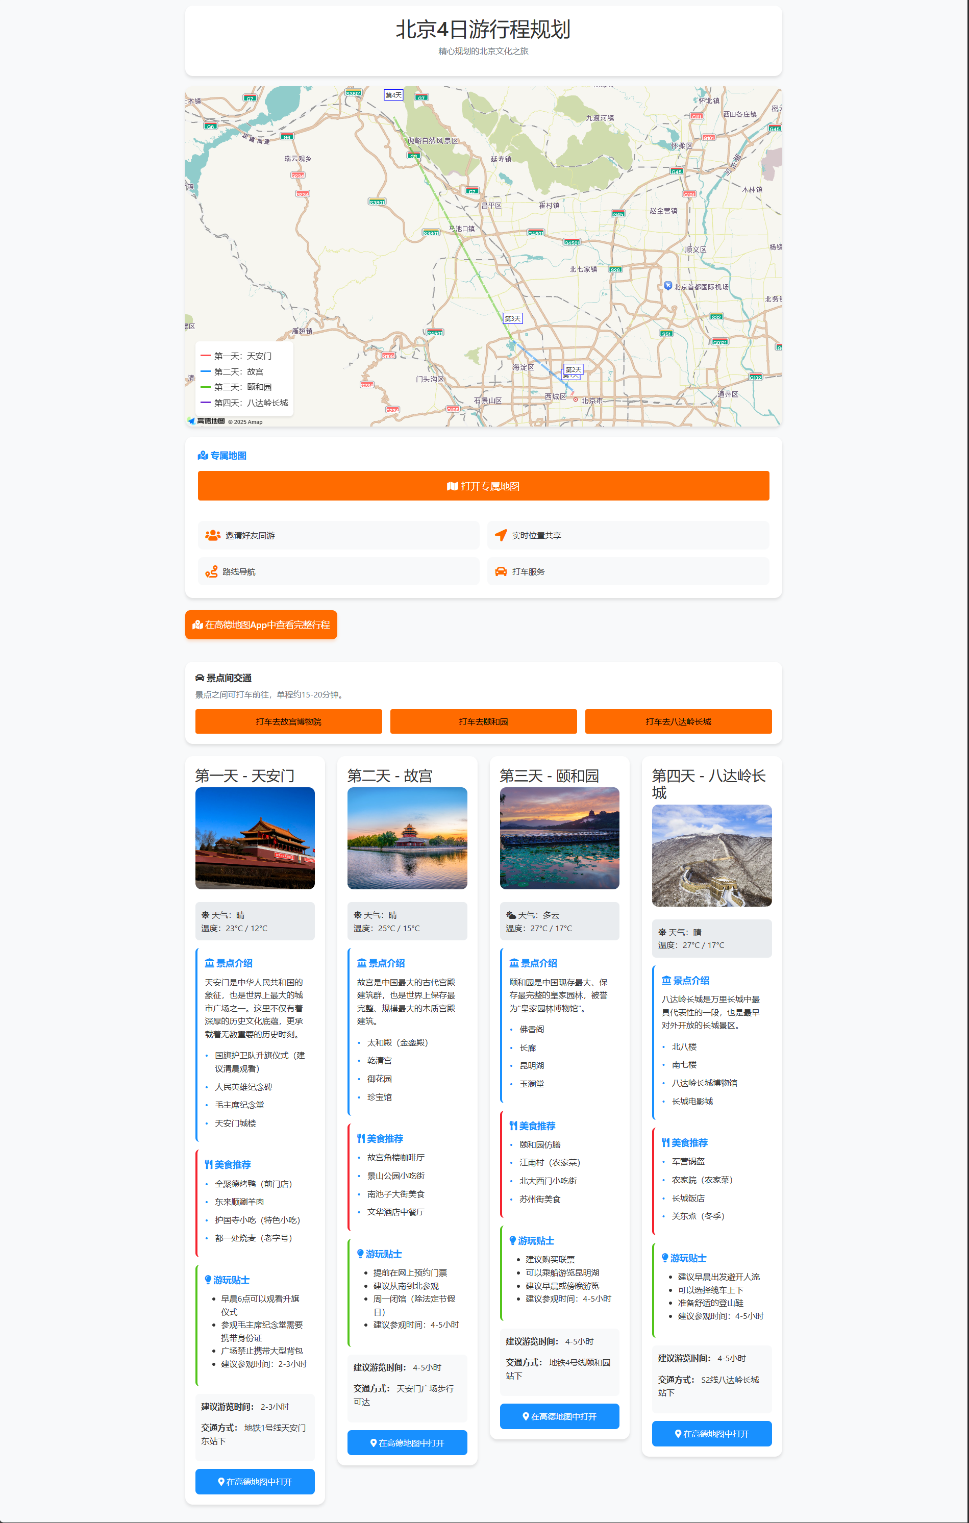The width and height of the screenshot is (969, 1523).
Task: Click green legend line for 第三天：颐和园
Action: [x=205, y=387]
